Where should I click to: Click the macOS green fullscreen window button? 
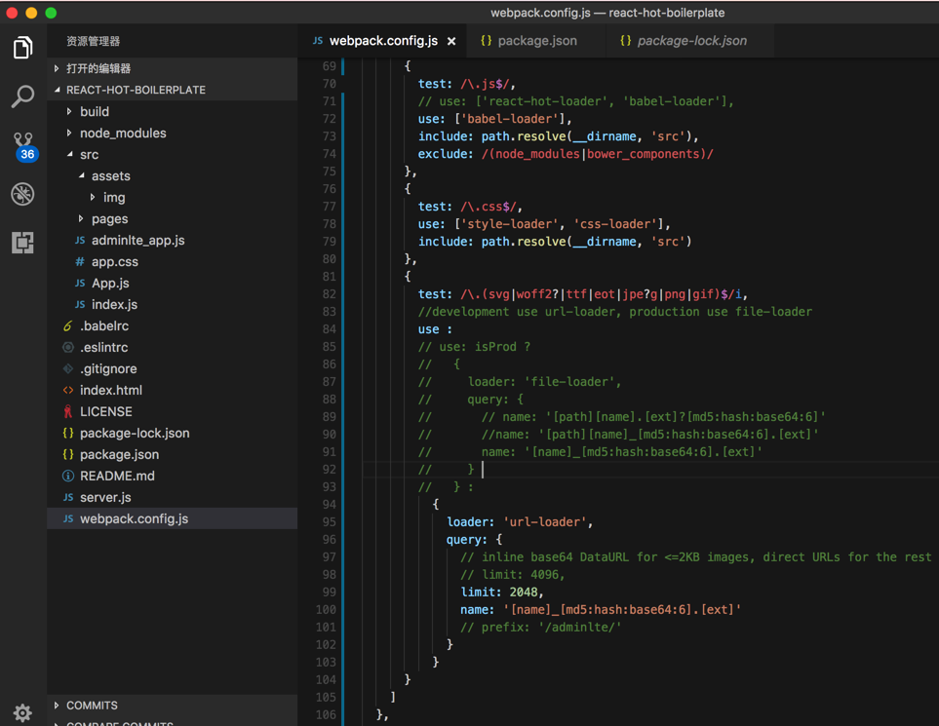pyautogui.click(x=51, y=13)
